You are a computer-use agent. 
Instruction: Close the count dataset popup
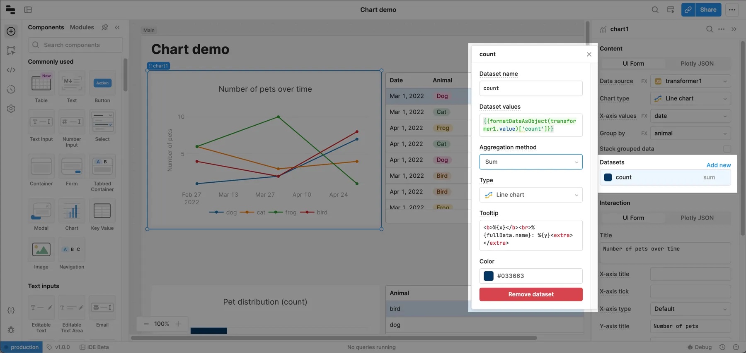pyautogui.click(x=589, y=54)
